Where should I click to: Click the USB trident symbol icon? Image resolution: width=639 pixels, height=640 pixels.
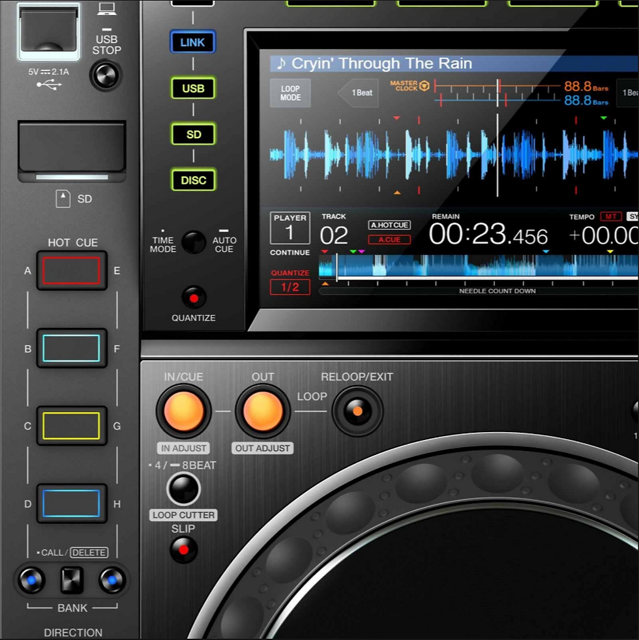49,85
